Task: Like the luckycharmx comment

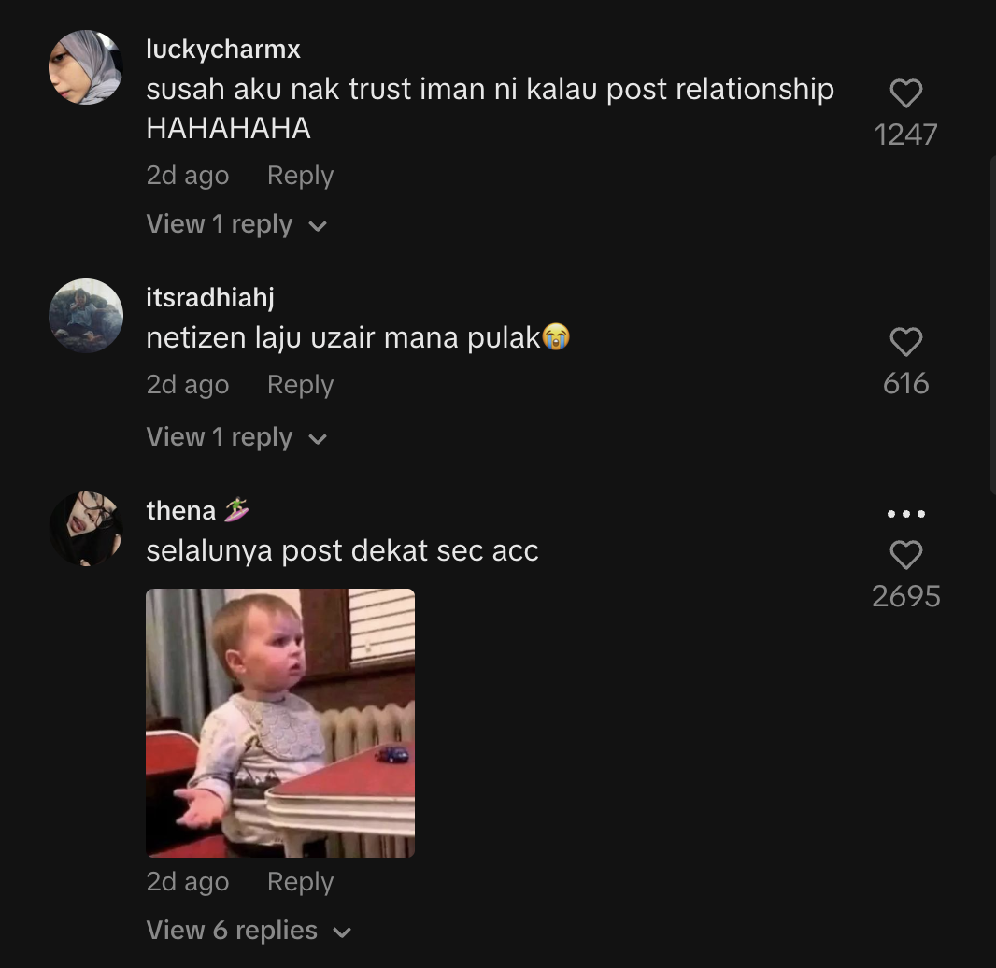Action: [x=905, y=93]
